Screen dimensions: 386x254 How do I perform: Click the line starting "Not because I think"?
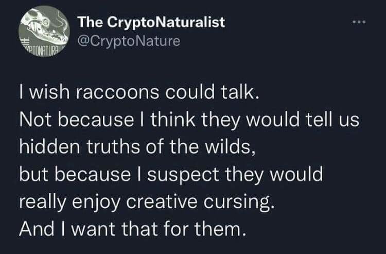tap(189, 120)
